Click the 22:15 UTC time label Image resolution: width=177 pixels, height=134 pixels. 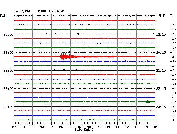point(161,89)
